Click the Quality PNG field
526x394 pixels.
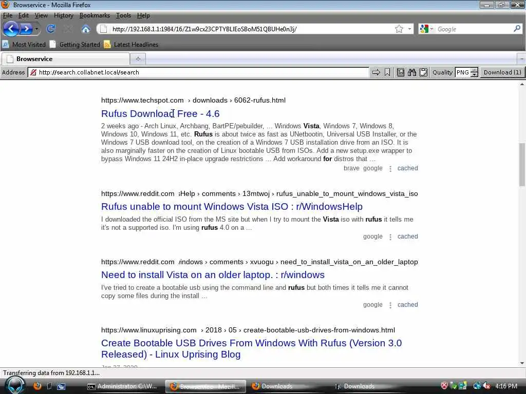[463, 72]
